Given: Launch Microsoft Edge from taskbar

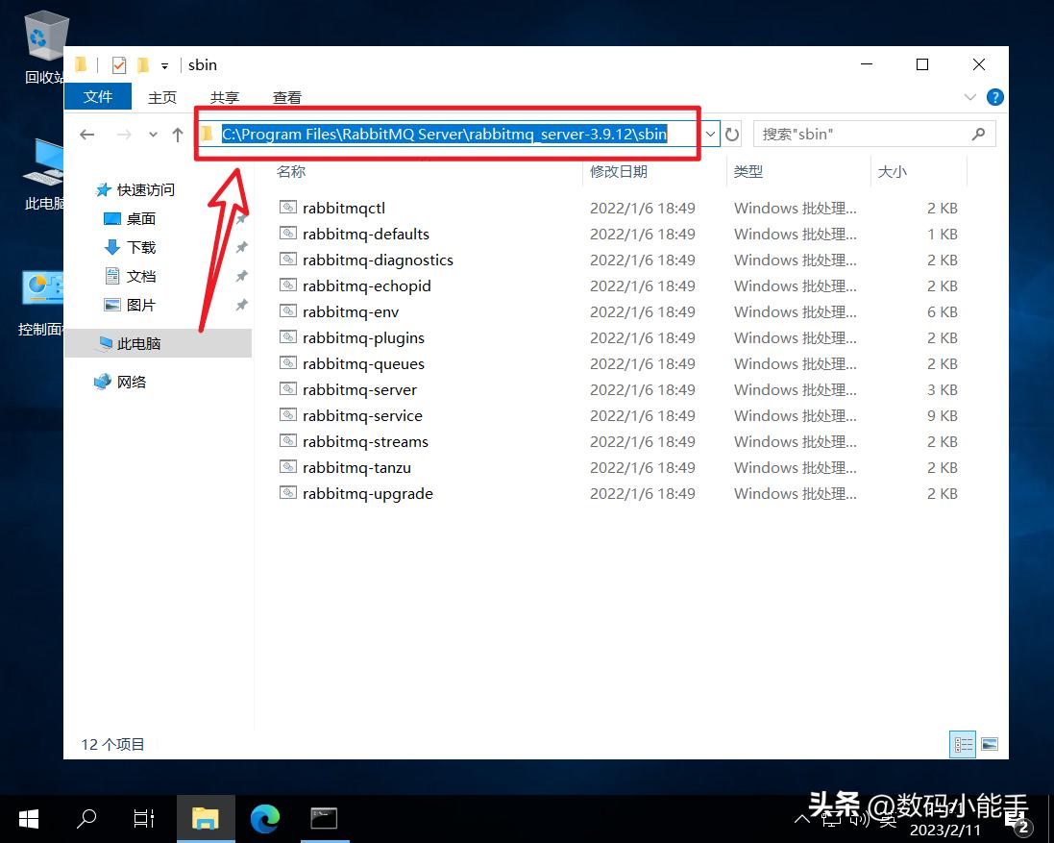Looking at the screenshot, I should 264,818.
